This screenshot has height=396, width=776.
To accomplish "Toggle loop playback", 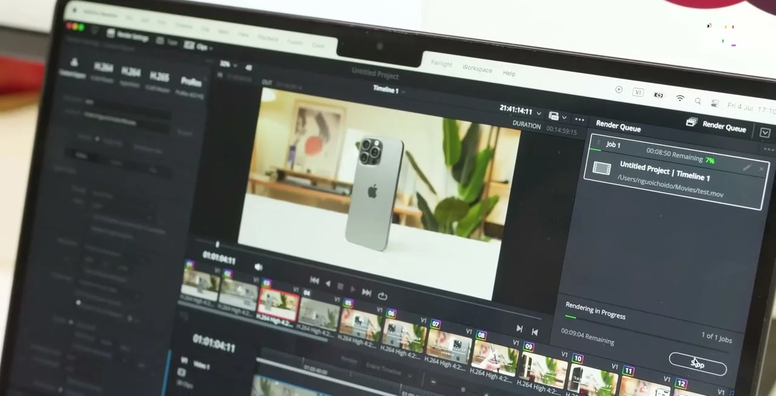I will point(382,295).
